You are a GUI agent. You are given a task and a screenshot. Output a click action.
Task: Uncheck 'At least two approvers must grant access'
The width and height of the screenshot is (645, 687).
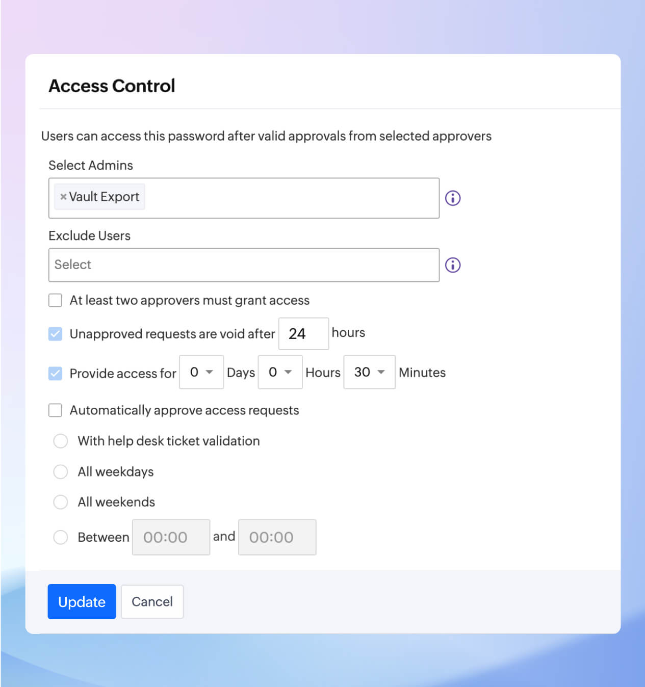click(x=55, y=300)
